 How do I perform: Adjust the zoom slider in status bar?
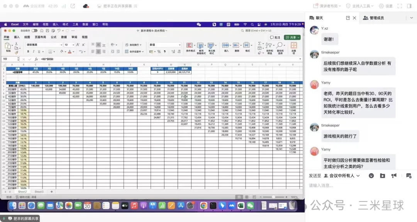pos(273,197)
